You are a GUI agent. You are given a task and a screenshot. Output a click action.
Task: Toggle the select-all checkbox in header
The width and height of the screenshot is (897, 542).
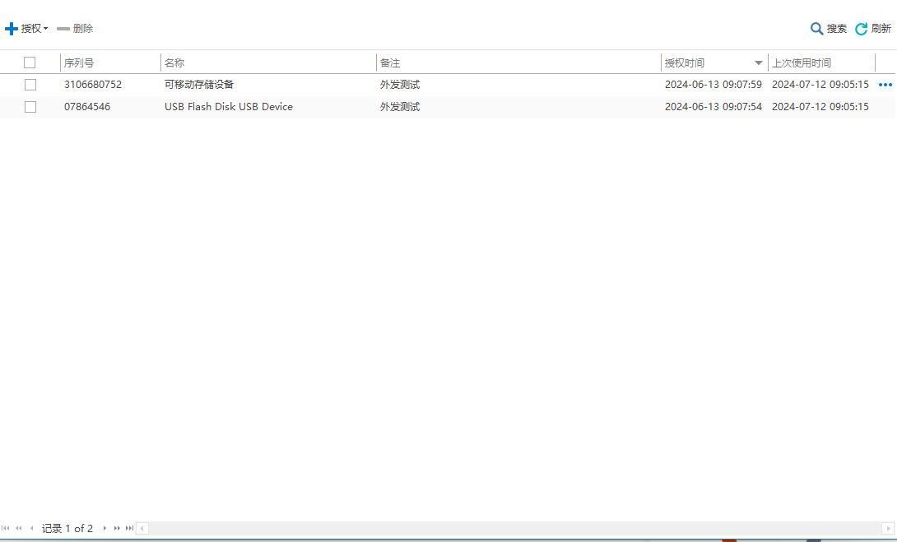click(30, 63)
